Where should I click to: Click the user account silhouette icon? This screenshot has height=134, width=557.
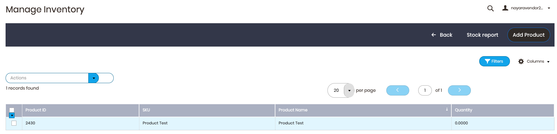(x=505, y=8)
